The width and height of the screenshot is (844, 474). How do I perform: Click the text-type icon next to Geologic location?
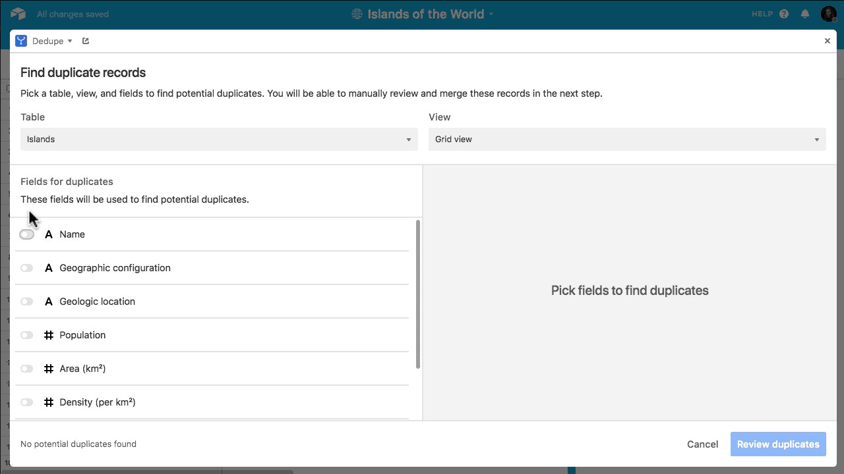(x=48, y=302)
